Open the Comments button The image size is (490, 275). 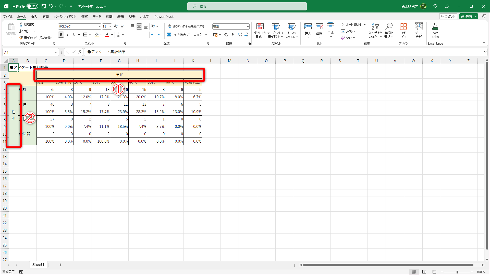448,16
